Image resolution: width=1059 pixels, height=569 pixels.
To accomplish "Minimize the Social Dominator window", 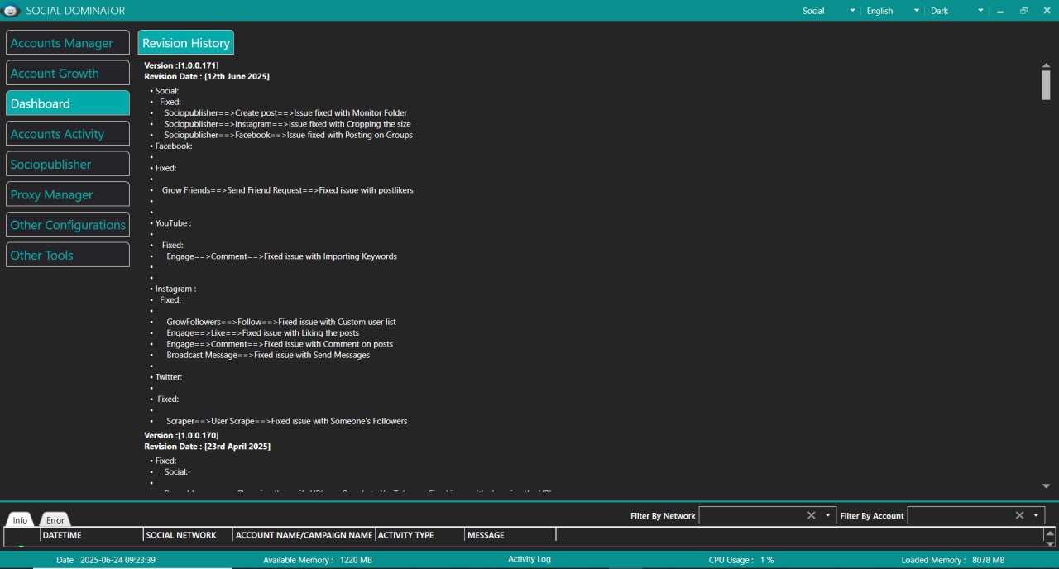I will [1000, 11].
